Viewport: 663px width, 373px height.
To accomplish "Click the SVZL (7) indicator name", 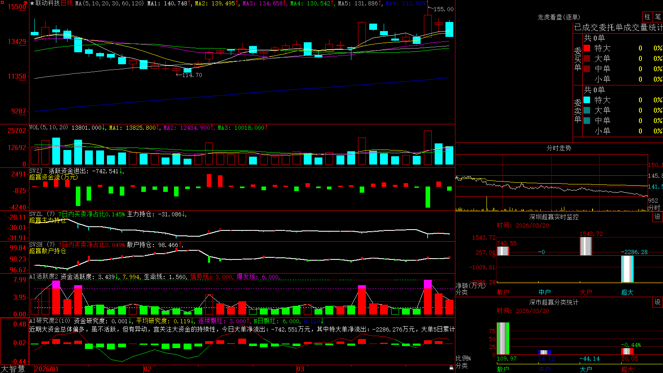I will point(42,214).
